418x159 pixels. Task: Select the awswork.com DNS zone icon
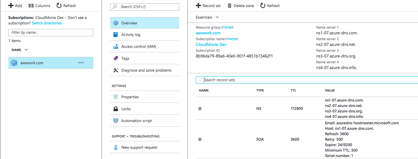click(14, 63)
